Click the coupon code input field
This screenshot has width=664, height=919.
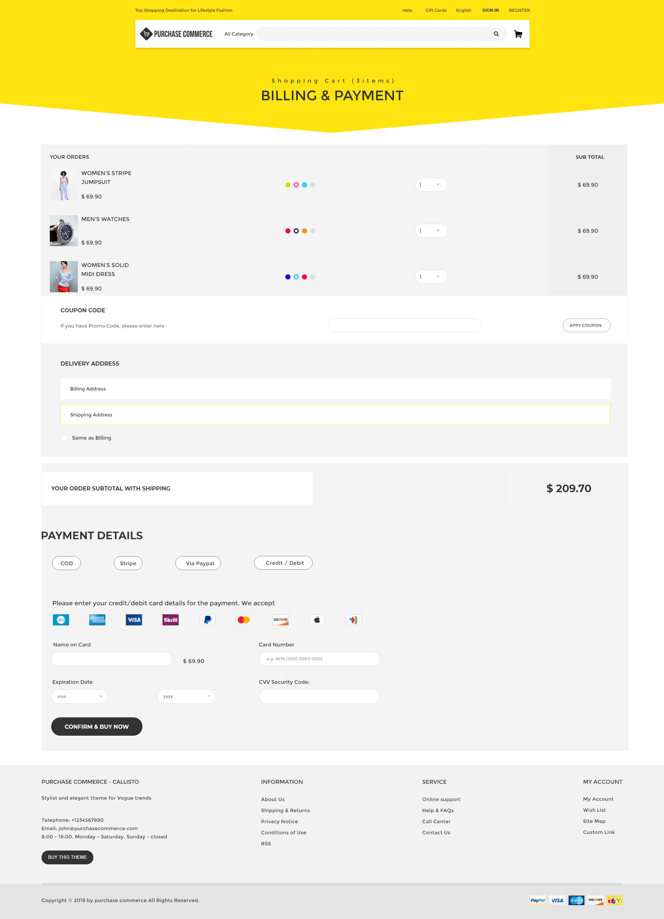click(404, 325)
